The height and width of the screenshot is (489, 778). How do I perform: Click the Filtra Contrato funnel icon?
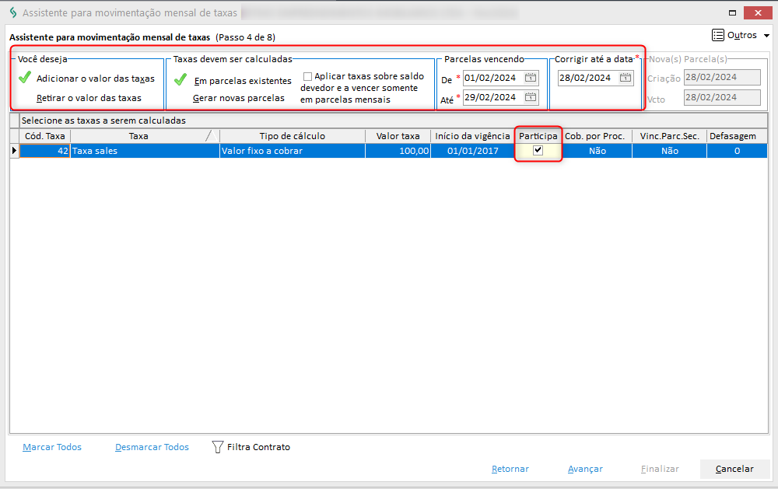tap(218, 447)
